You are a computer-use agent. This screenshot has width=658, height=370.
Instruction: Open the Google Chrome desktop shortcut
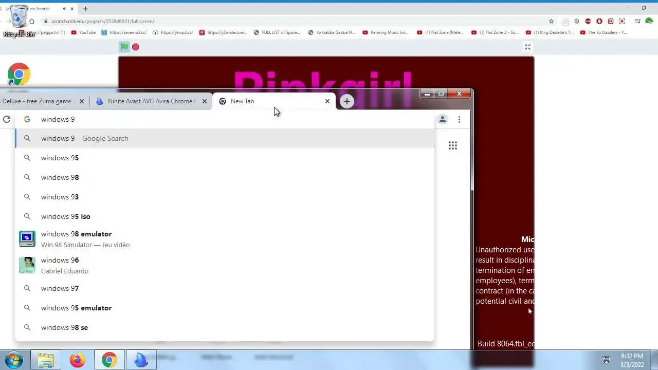pos(19,75)
